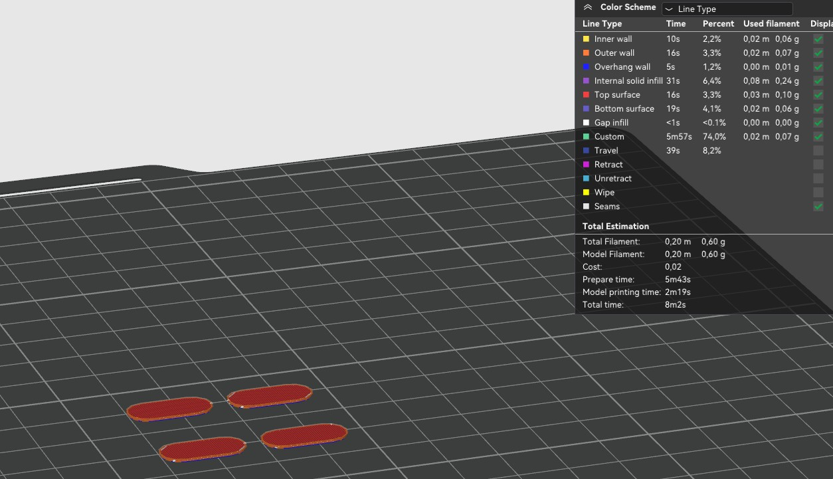
Task: Toggle Inner wall display checkbox
Action: pos(818,39)
